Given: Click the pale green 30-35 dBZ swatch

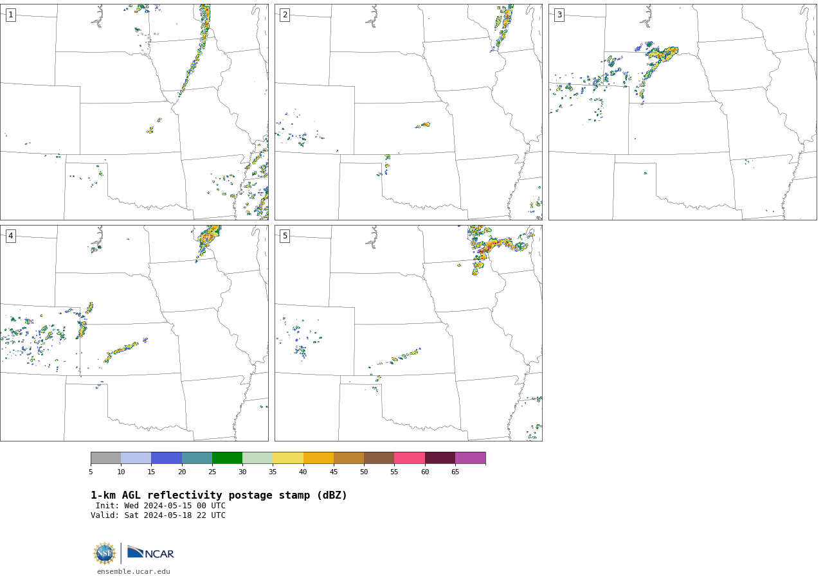Looking at the screenshot, I should click(257, 458).
